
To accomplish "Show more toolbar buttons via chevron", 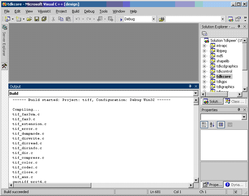I will 245,19.
